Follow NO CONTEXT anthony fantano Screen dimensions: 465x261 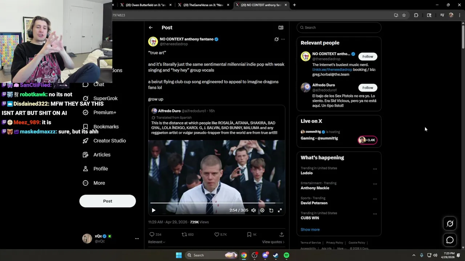tap(368, 57)
